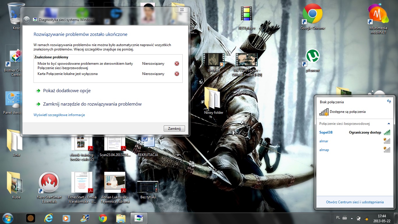Viewport: 398px width, 224px height.
Task: Click the PL language indicator in tray
Action: point(338,218)
